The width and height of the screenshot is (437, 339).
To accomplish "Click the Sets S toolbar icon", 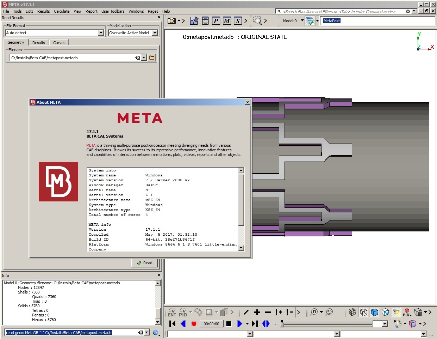I will point(238,21).
